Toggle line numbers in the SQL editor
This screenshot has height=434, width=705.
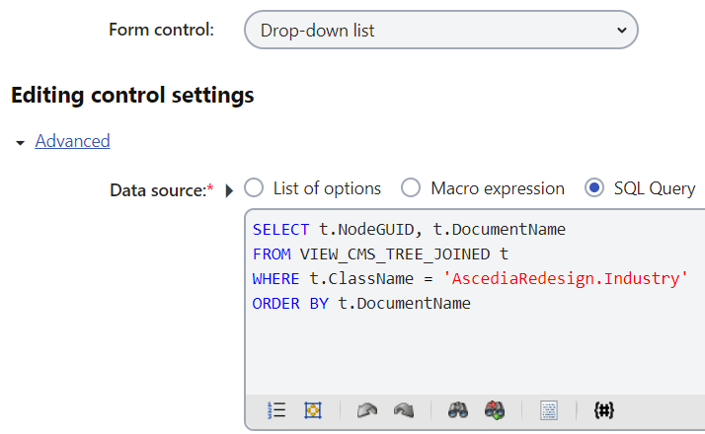[x=276, y=410]
